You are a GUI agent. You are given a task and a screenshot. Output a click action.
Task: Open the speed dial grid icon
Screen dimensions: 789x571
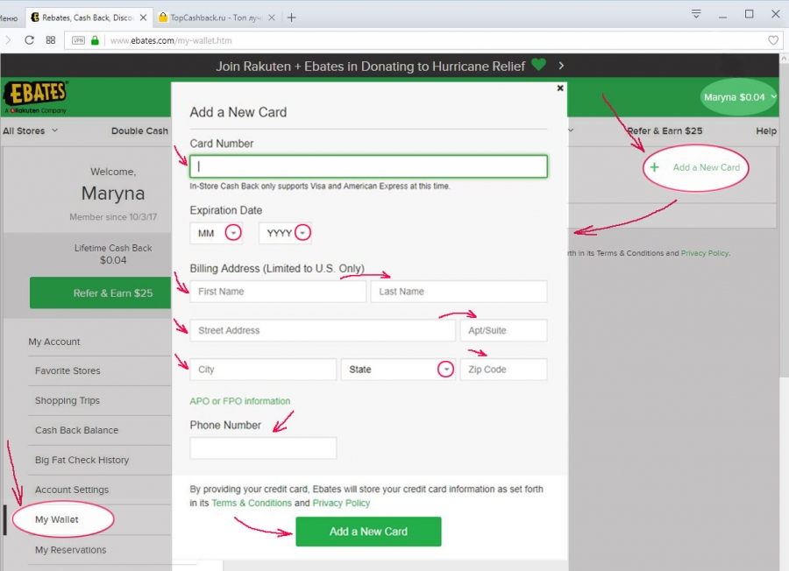point(51,40)
